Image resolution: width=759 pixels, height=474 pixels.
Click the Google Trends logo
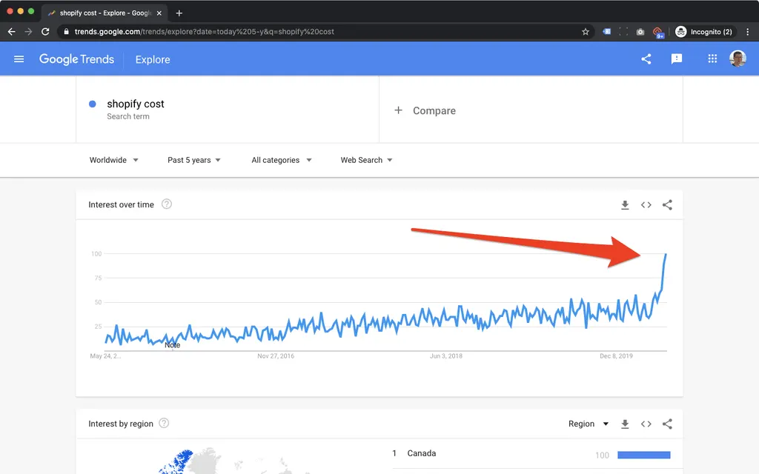[x=76, y=59]
